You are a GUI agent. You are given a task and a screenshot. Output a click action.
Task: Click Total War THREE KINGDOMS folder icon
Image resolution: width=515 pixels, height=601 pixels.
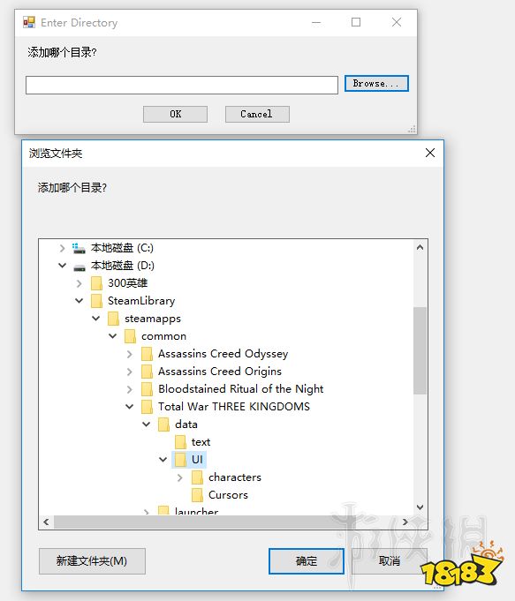147,407
